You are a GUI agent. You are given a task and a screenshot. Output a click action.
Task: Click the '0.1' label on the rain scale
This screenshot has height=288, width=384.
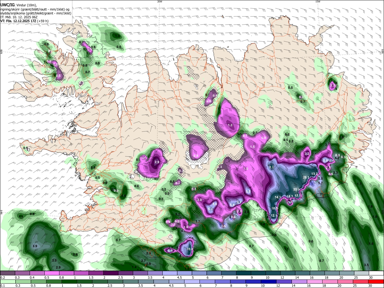[2, 286]
